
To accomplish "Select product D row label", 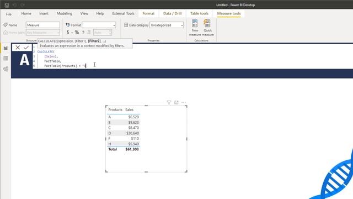I will [x=110, y=133].
